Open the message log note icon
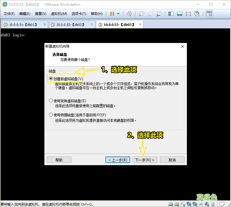 [x=222, y=204]
